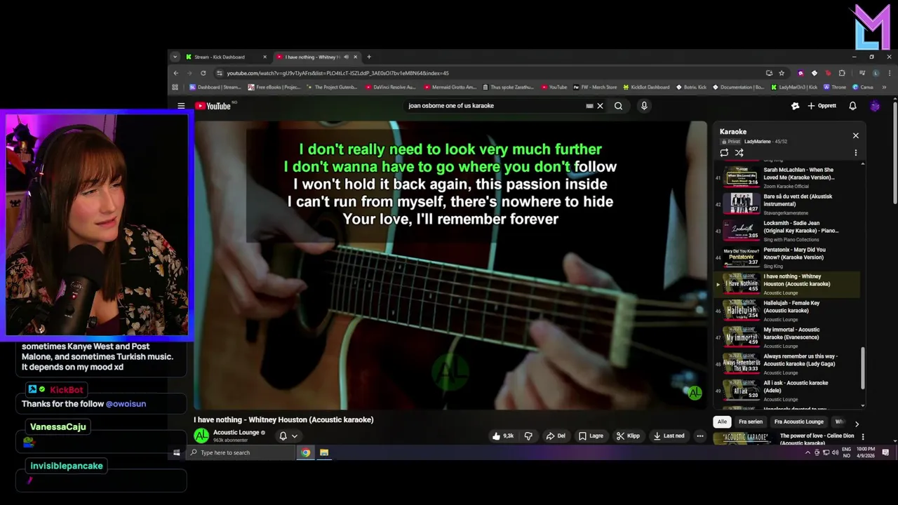The height and width of the screenshot is (505, 898).
Task: Select Fra Acoustic Lounge filter chip
Action: [799, 422]
